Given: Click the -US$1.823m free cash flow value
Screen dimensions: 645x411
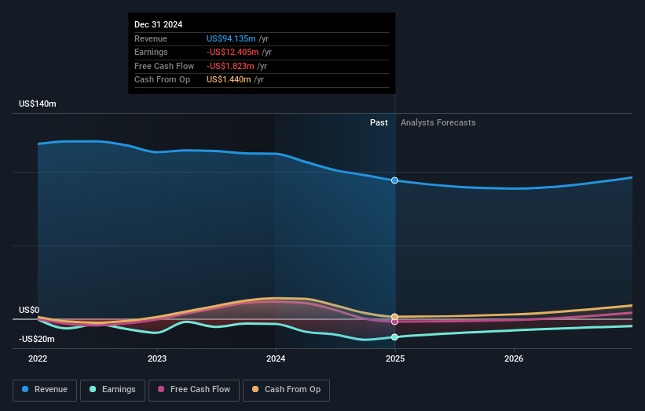Looking at the screenshot, I should [230, 66].
